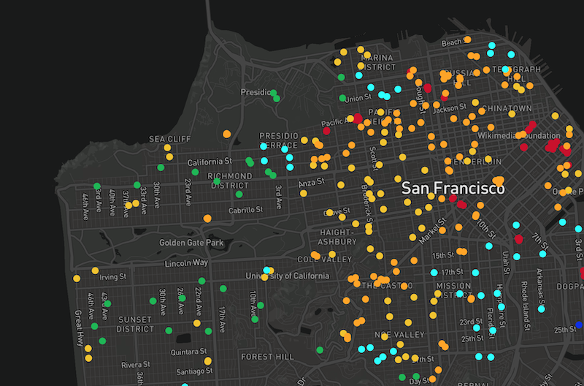Click the Broderick St label
The height and width of the screenshot is (386, 584).
point(366,206)
